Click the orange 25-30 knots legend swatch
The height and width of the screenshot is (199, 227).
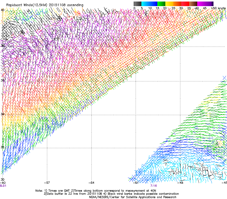click(x=177, y=4)
